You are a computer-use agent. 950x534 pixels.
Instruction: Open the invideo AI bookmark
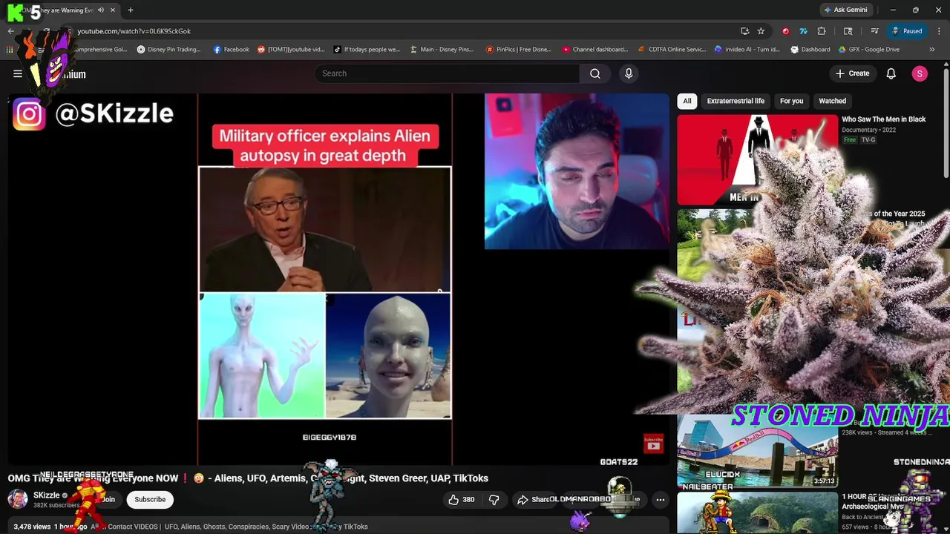[747, 50]
